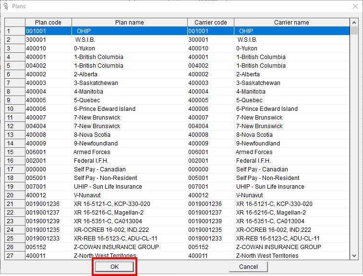Click the Carrier code column header
This screenshot has width=363, height=276.
click(211, 23)
